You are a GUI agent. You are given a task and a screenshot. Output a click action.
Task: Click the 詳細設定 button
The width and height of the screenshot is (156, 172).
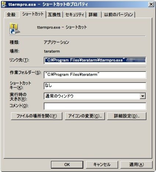[x=127, y=116]
